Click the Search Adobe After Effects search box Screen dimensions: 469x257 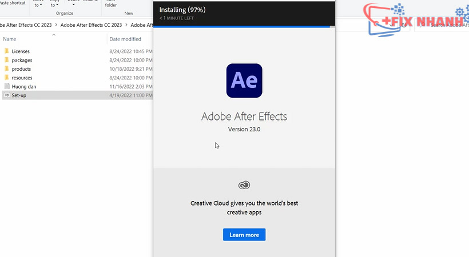point(443,25)
